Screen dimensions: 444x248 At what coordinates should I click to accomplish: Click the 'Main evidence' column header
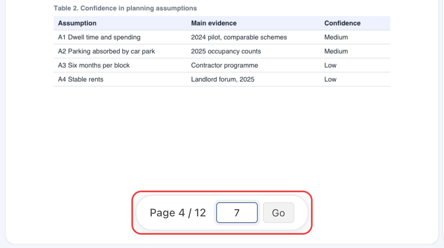pos(214,23)
